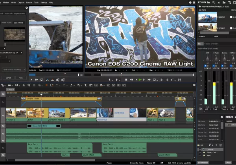Click the orange X delete icon
236x165 pixels.
(46, 85)
